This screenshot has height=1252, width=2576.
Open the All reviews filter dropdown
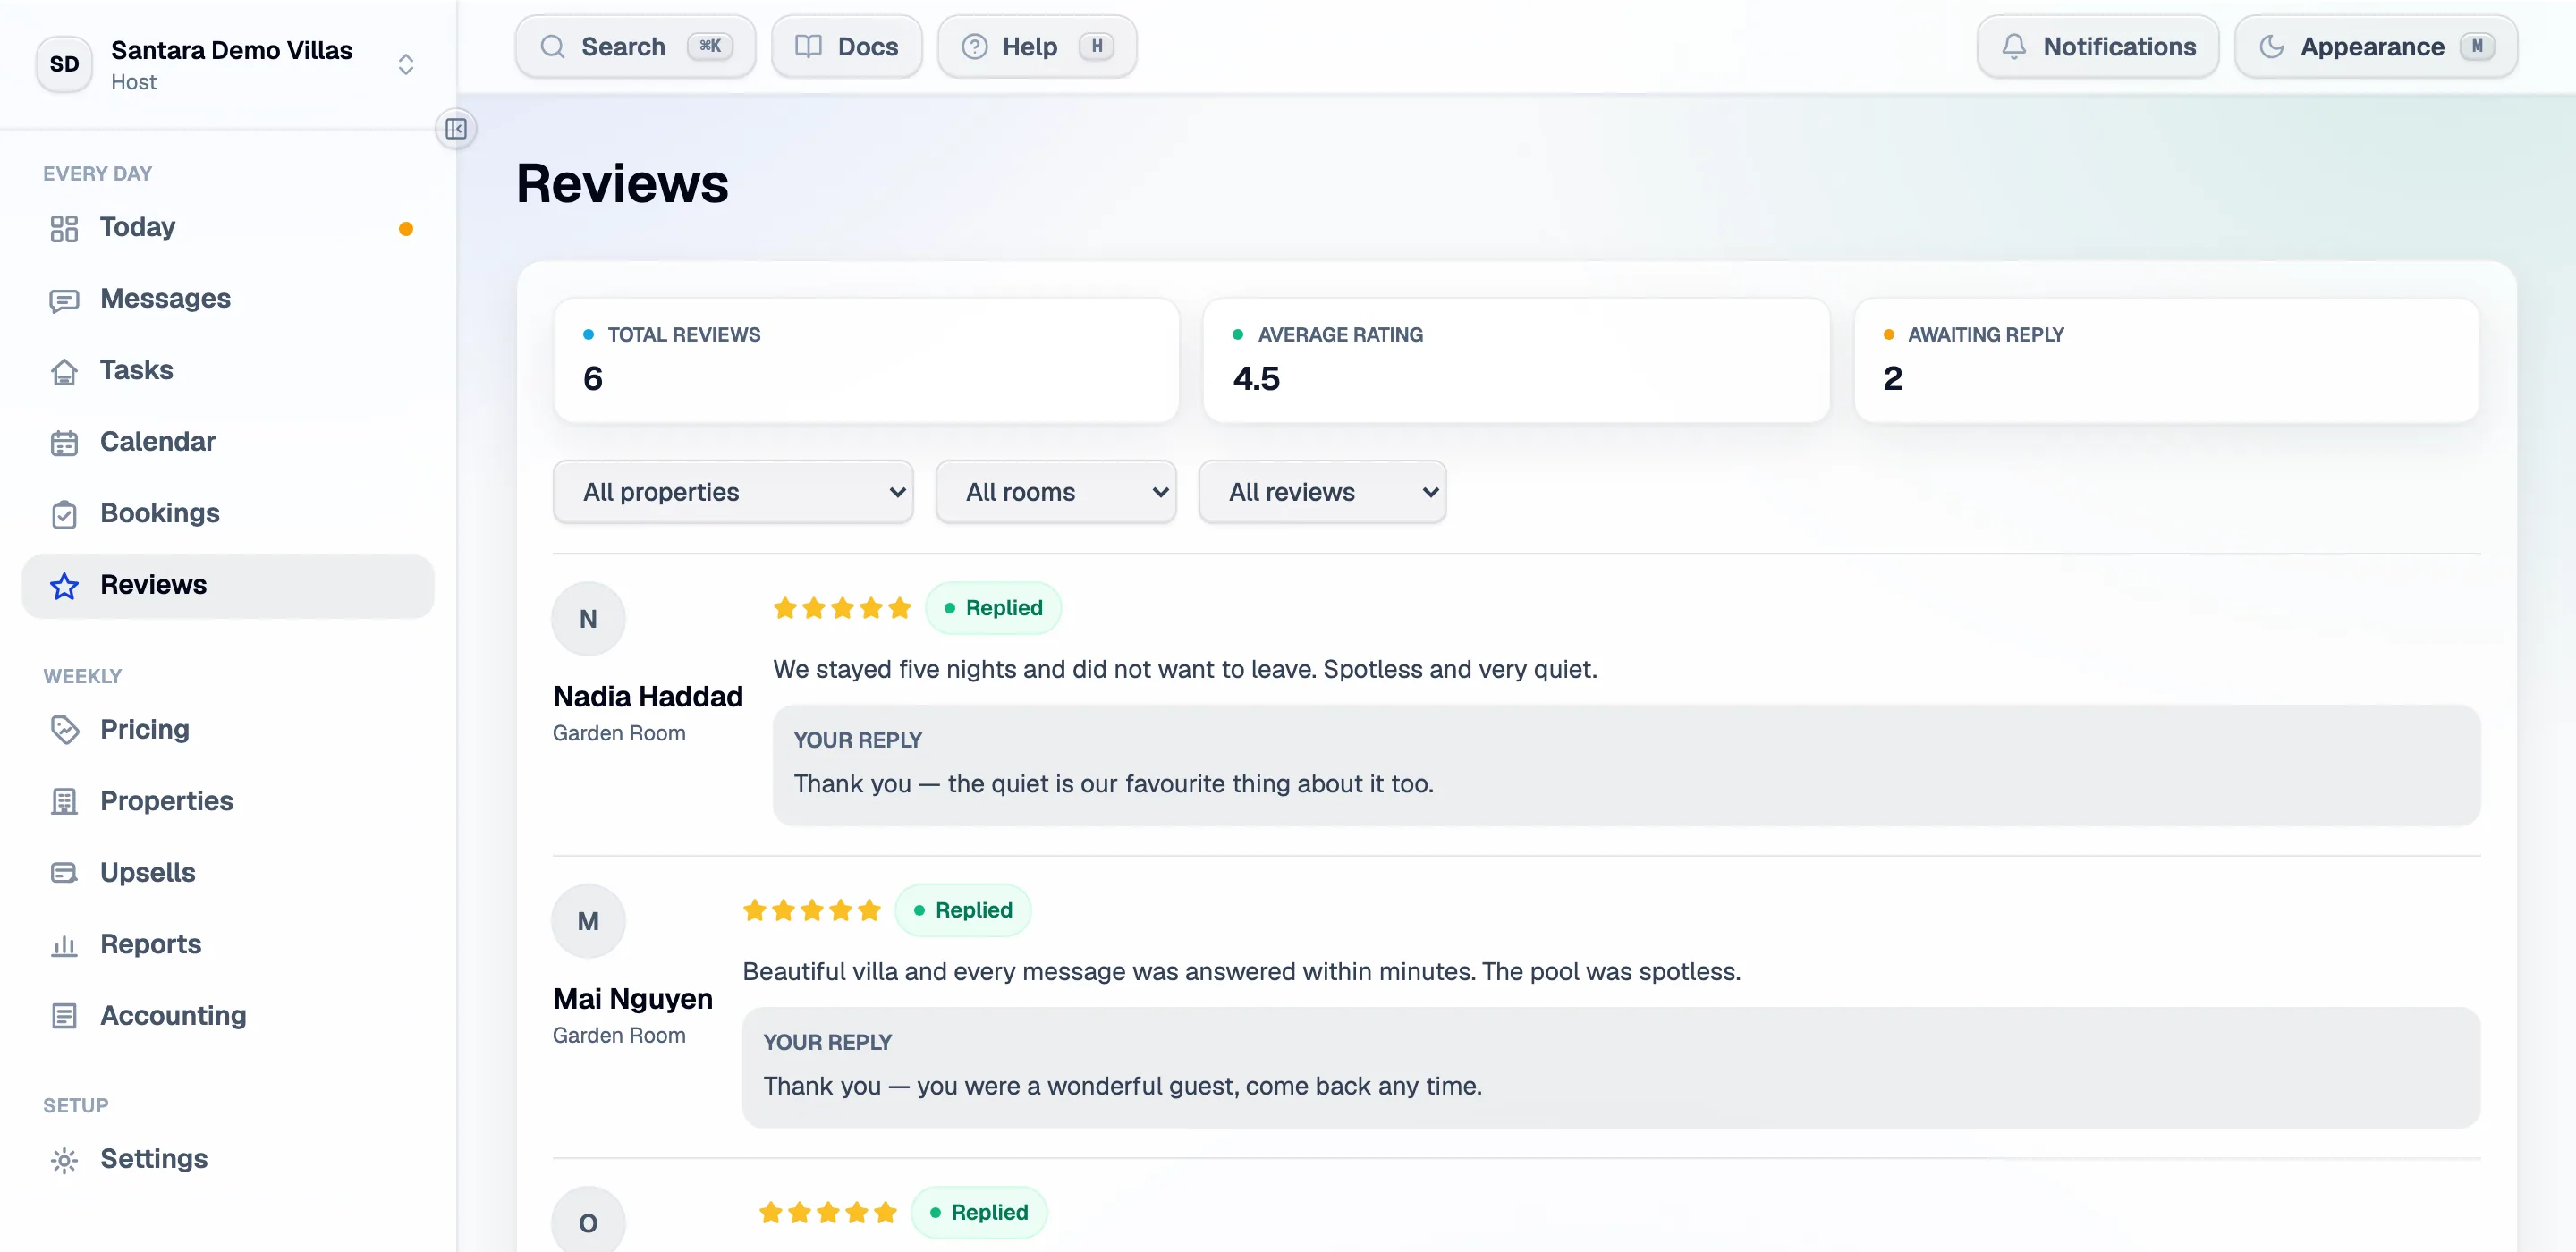coord(1322,492)
